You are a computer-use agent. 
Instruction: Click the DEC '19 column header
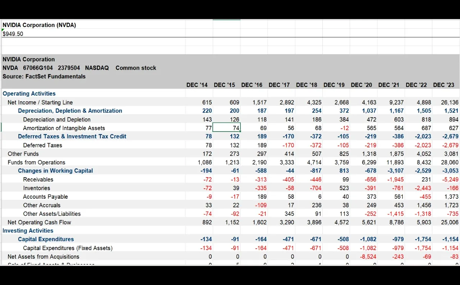(334, 85)
